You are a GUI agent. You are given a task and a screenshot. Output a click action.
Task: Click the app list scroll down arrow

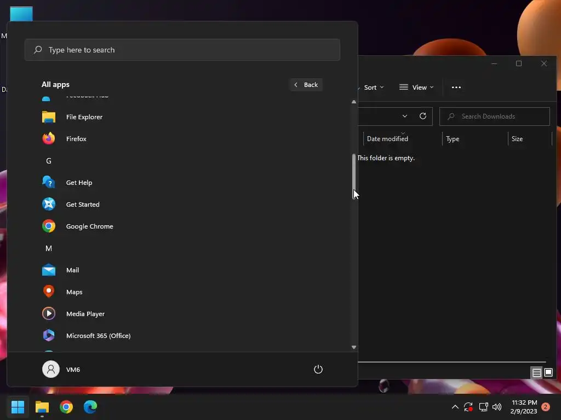[x=354, y=347]
